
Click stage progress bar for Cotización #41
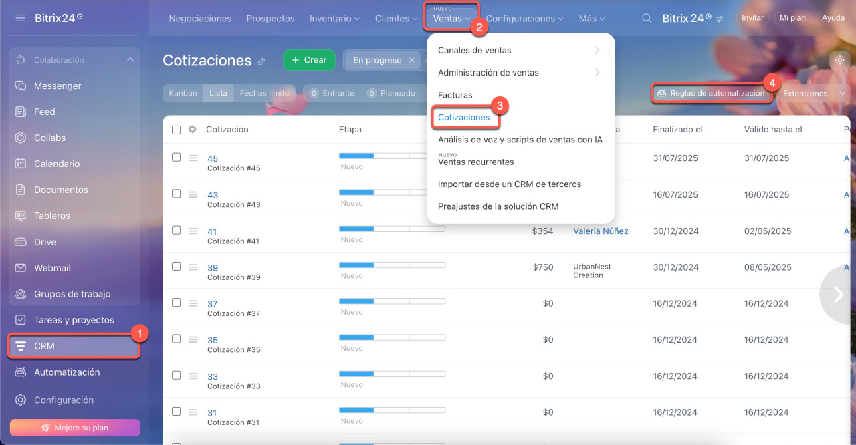392,229
